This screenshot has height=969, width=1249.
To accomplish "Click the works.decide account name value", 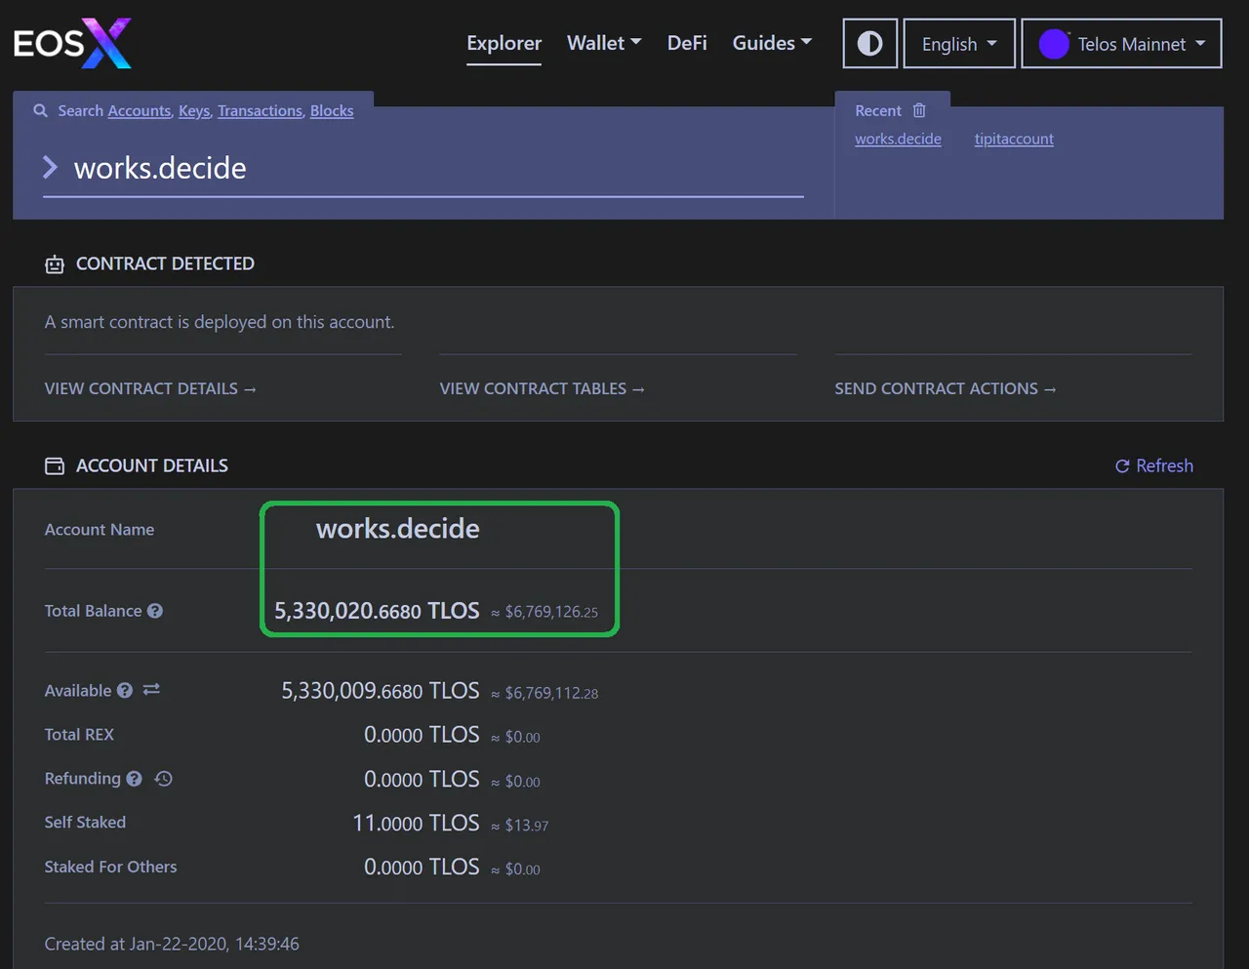I will click(398, 529).
